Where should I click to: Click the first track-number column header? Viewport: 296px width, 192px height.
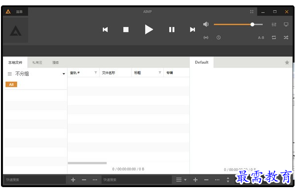coord(83,73)
